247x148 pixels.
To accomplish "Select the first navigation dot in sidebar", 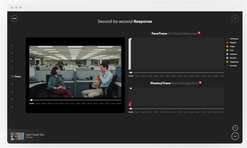I will [12, 45].
